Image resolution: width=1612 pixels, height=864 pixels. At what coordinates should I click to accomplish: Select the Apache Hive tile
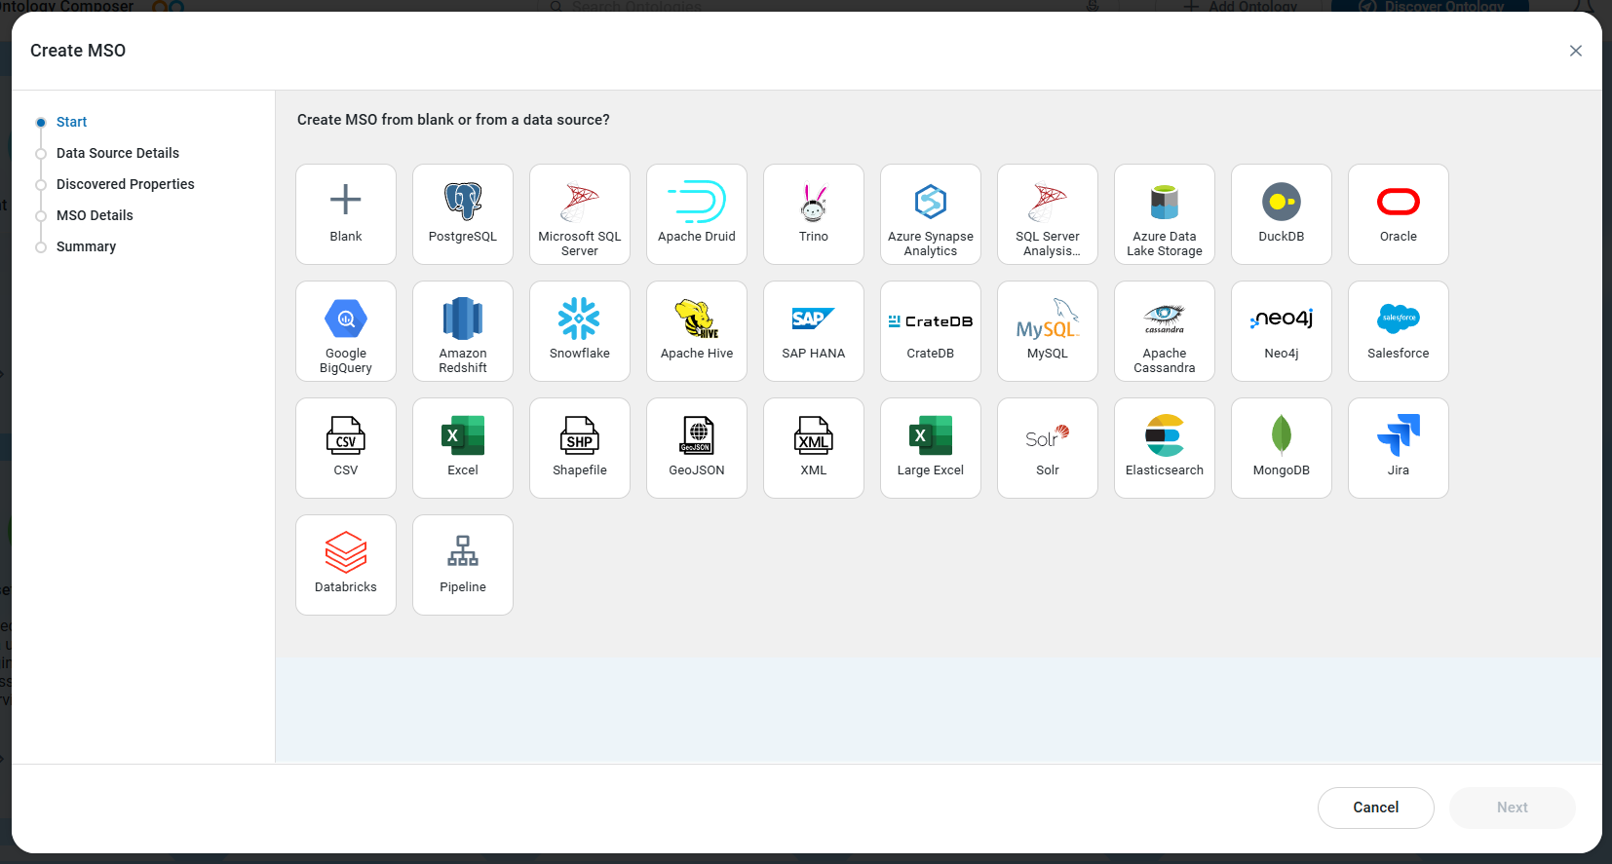[697, 331]
